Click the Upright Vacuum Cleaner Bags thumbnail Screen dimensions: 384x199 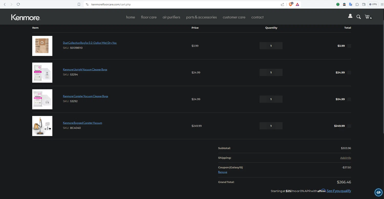(42, 73)
